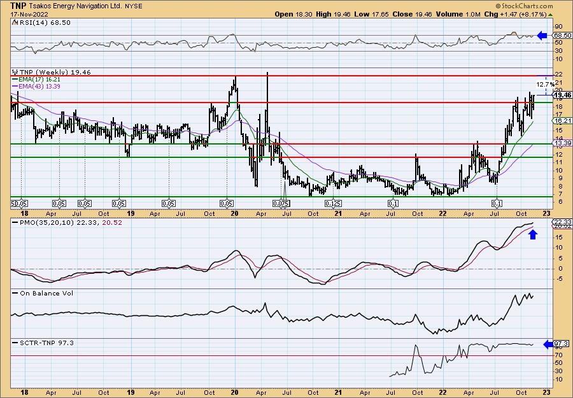Click the On Balance Vol legend label

pos(46,293)
